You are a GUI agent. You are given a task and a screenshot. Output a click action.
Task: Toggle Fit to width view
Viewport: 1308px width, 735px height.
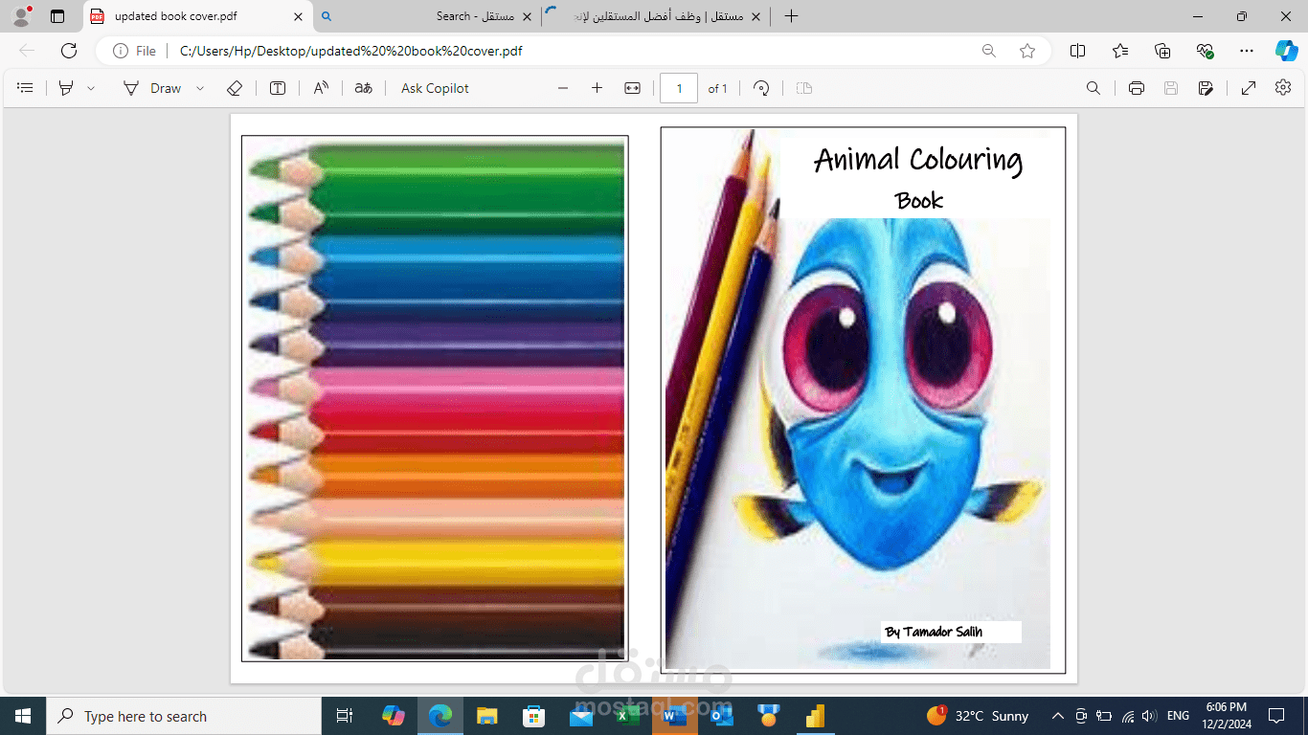coord(632,88)
